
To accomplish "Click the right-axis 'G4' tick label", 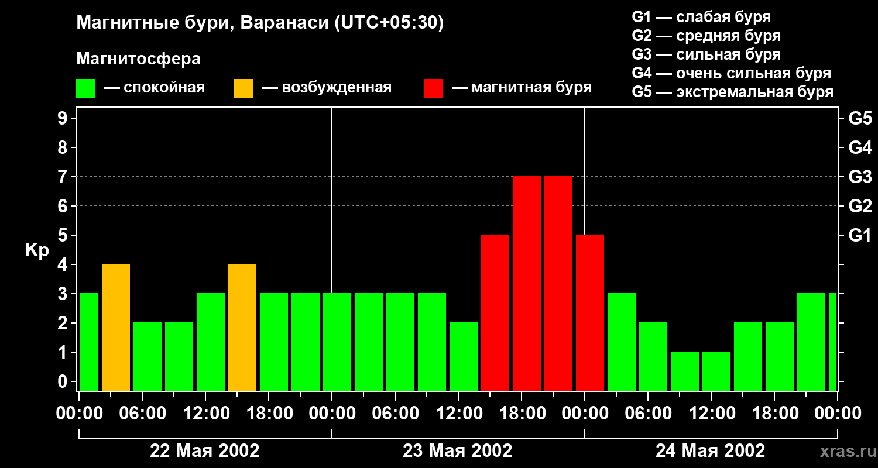I will pyautogui.click(x=860, y=147).
